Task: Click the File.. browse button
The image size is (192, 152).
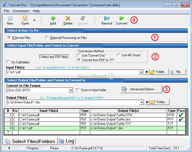Action: (x=178, y=72)
